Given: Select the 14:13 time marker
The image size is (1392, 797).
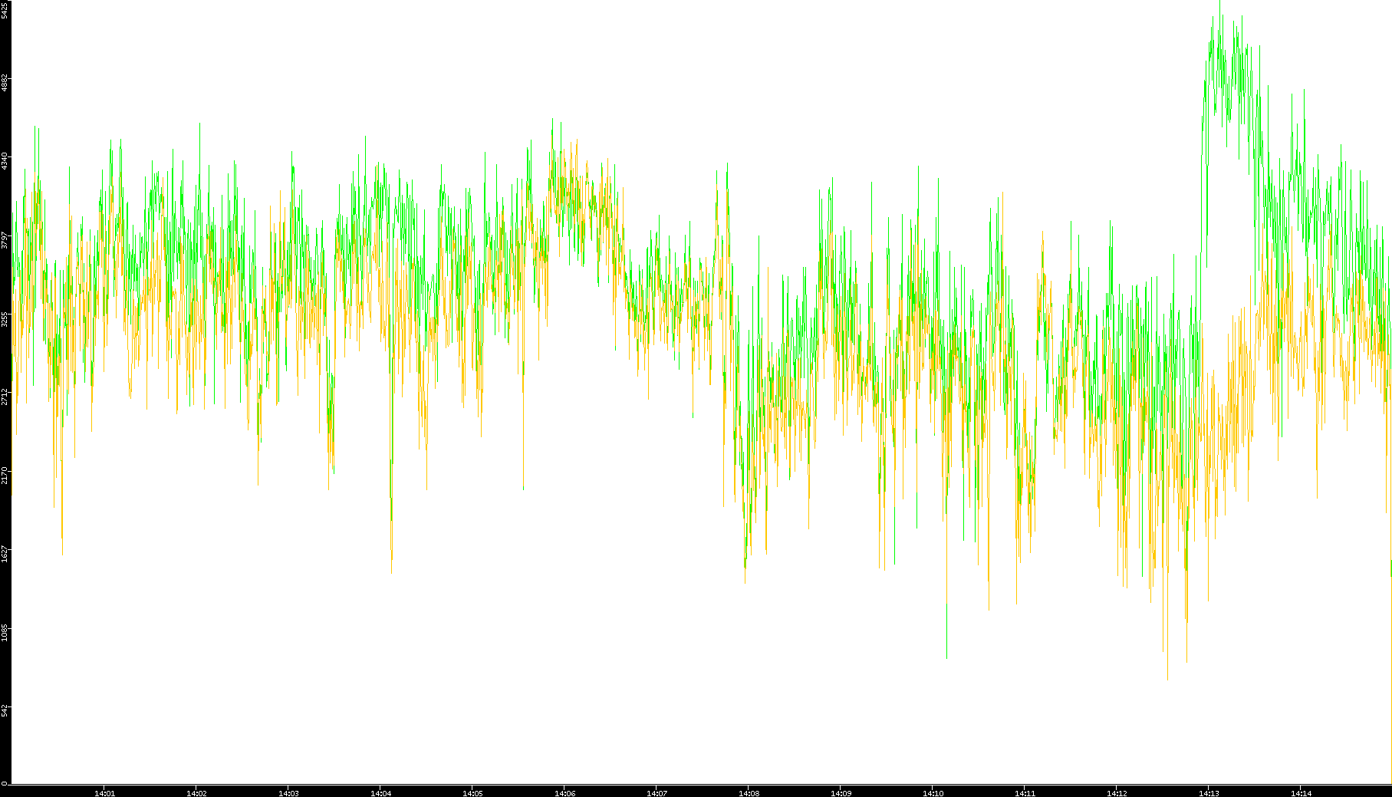Looking at the screenshot, I should coord(1209,792).
